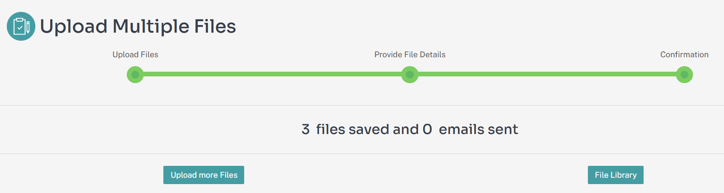Click the Confirmation step label
Viewport: 724px width, 193px height.
684,55
